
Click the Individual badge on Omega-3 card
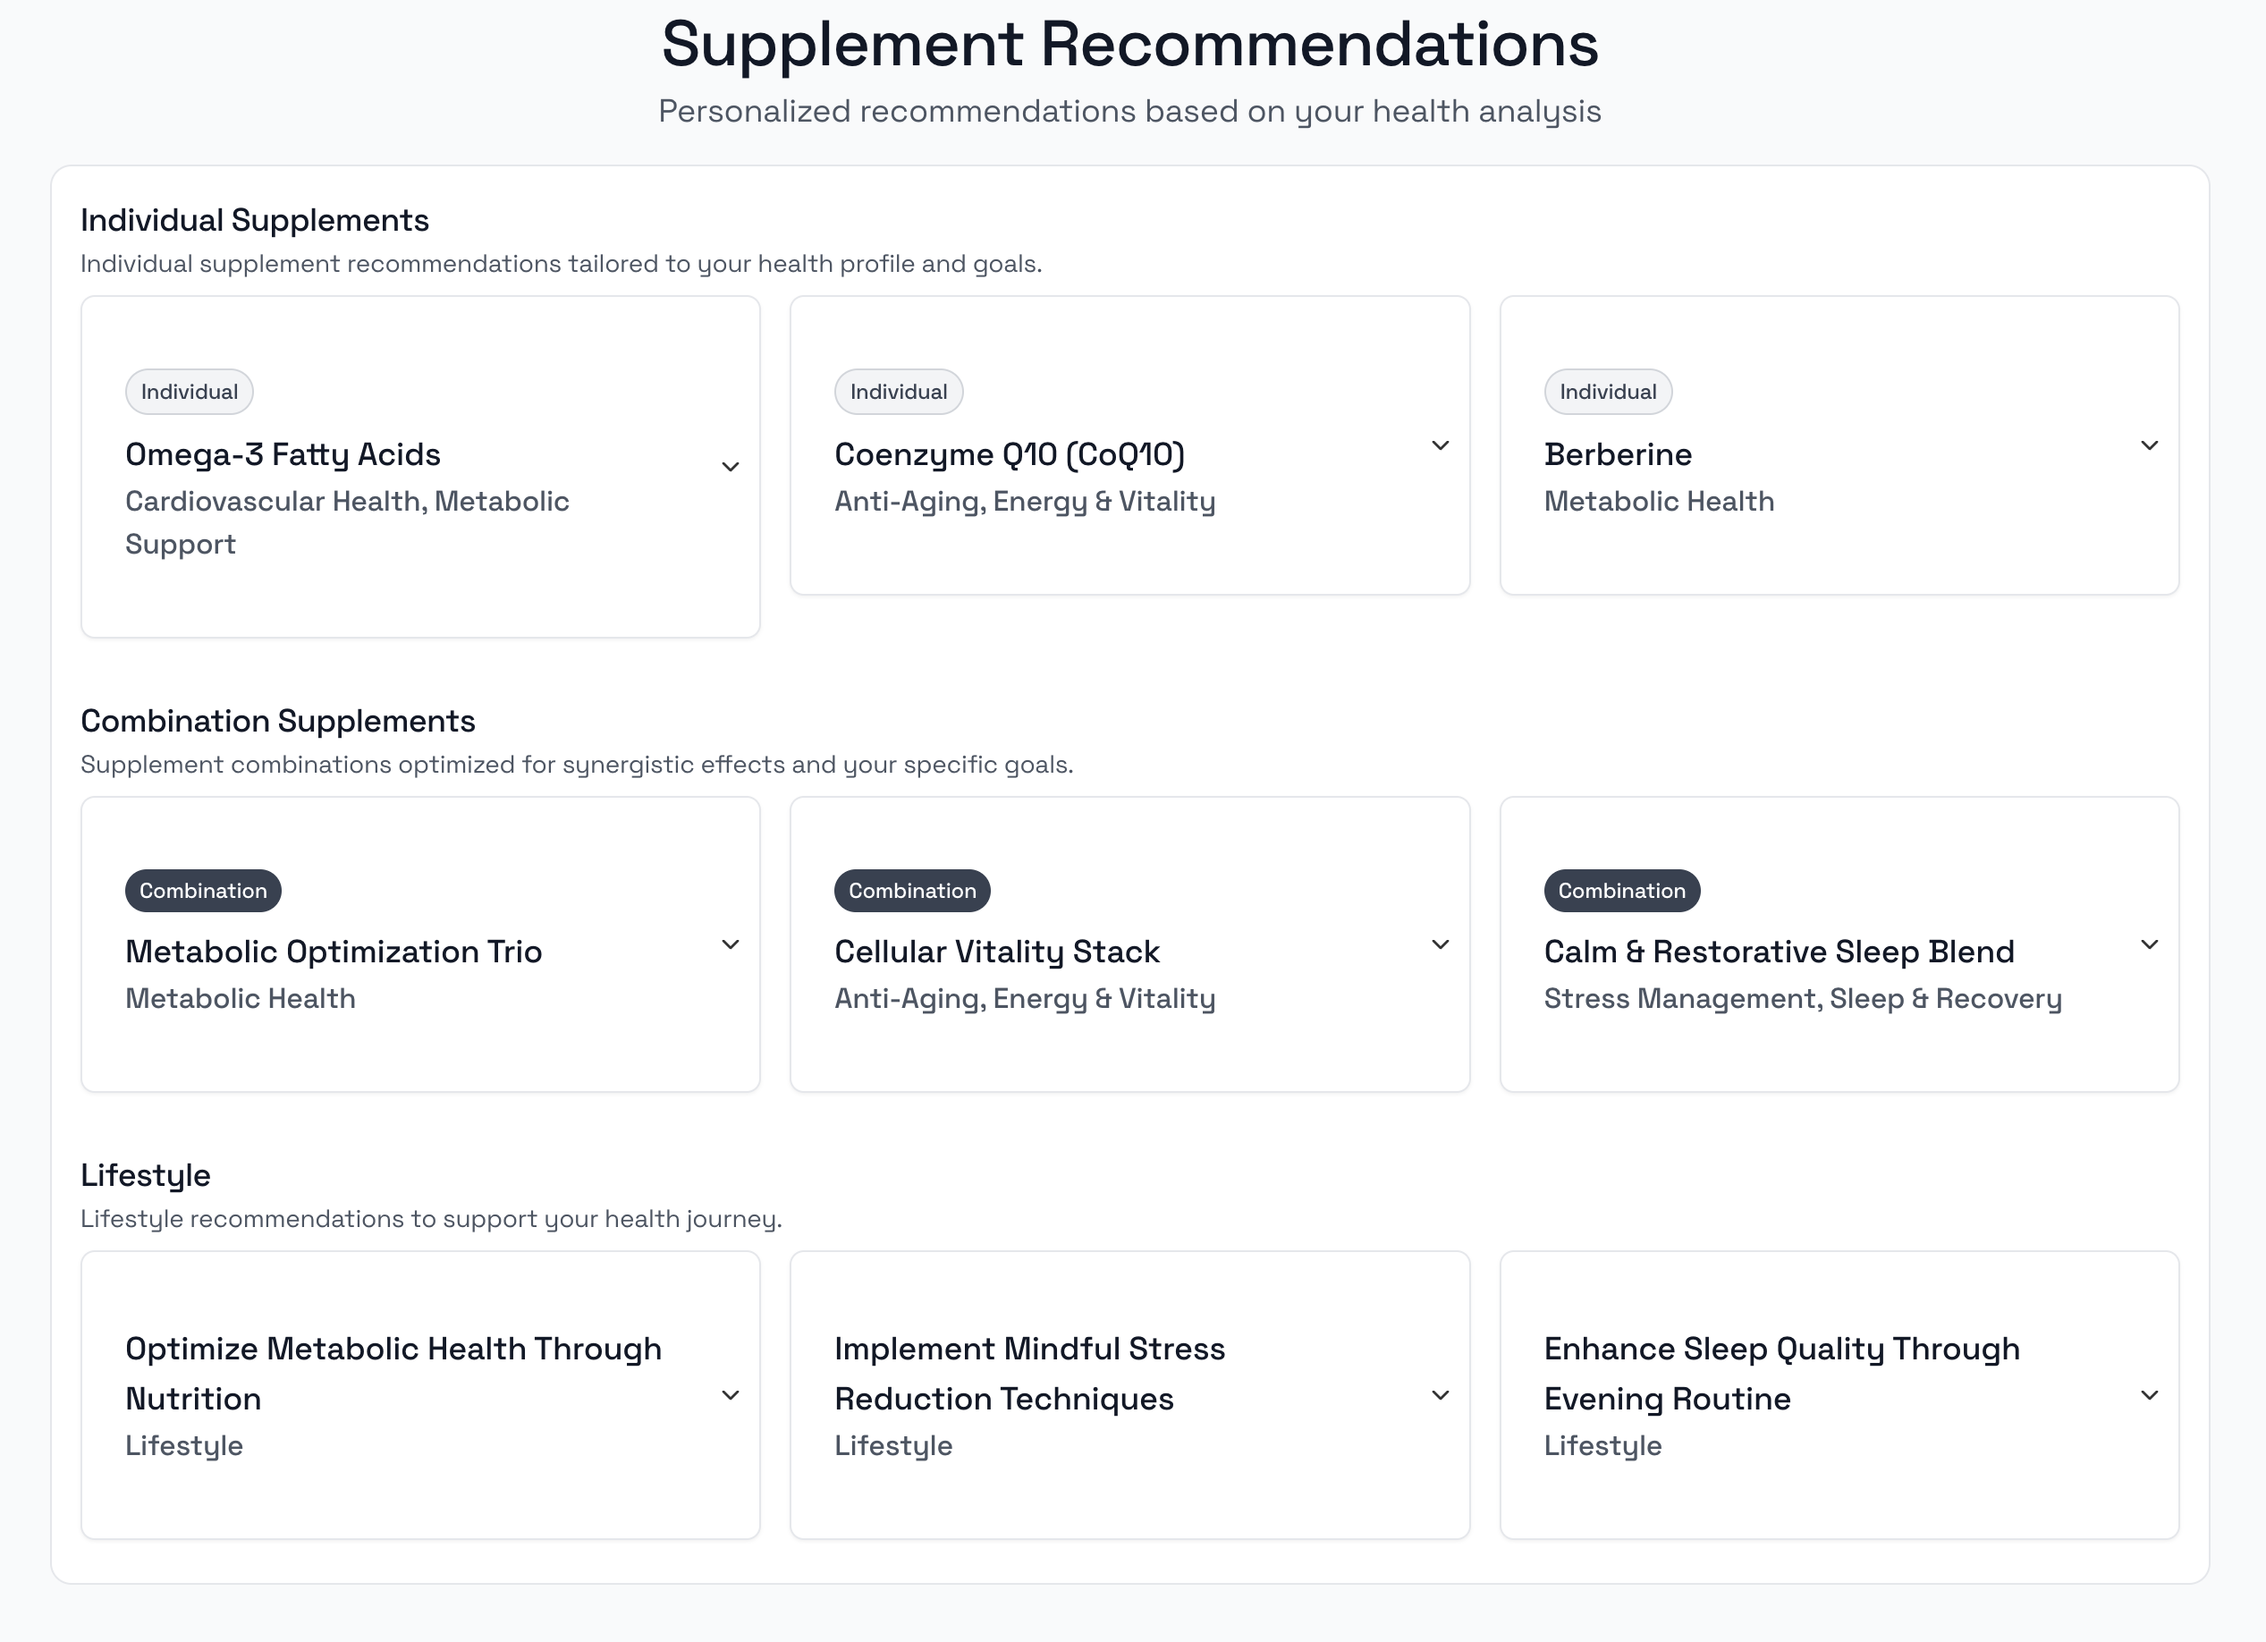pyautogui.click(x=189, y=392)
